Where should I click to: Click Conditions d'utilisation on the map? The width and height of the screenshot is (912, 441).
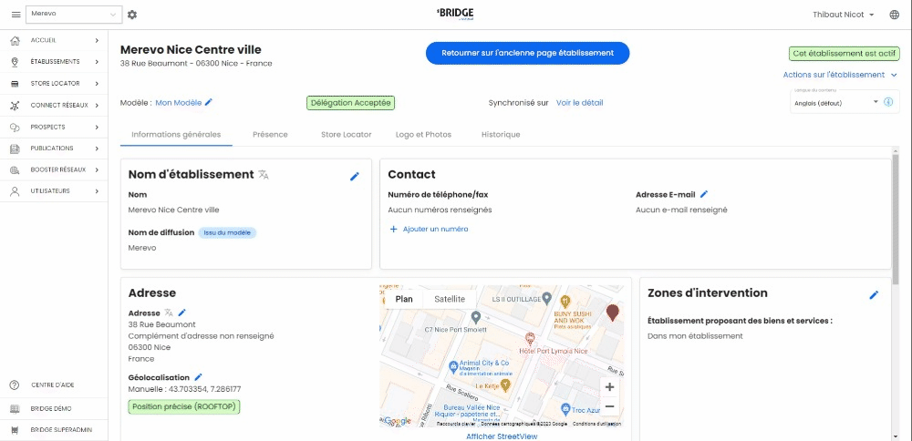click(x=596, y=424)
